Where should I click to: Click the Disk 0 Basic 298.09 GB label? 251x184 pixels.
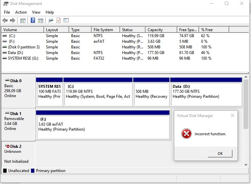coord(18,92)
